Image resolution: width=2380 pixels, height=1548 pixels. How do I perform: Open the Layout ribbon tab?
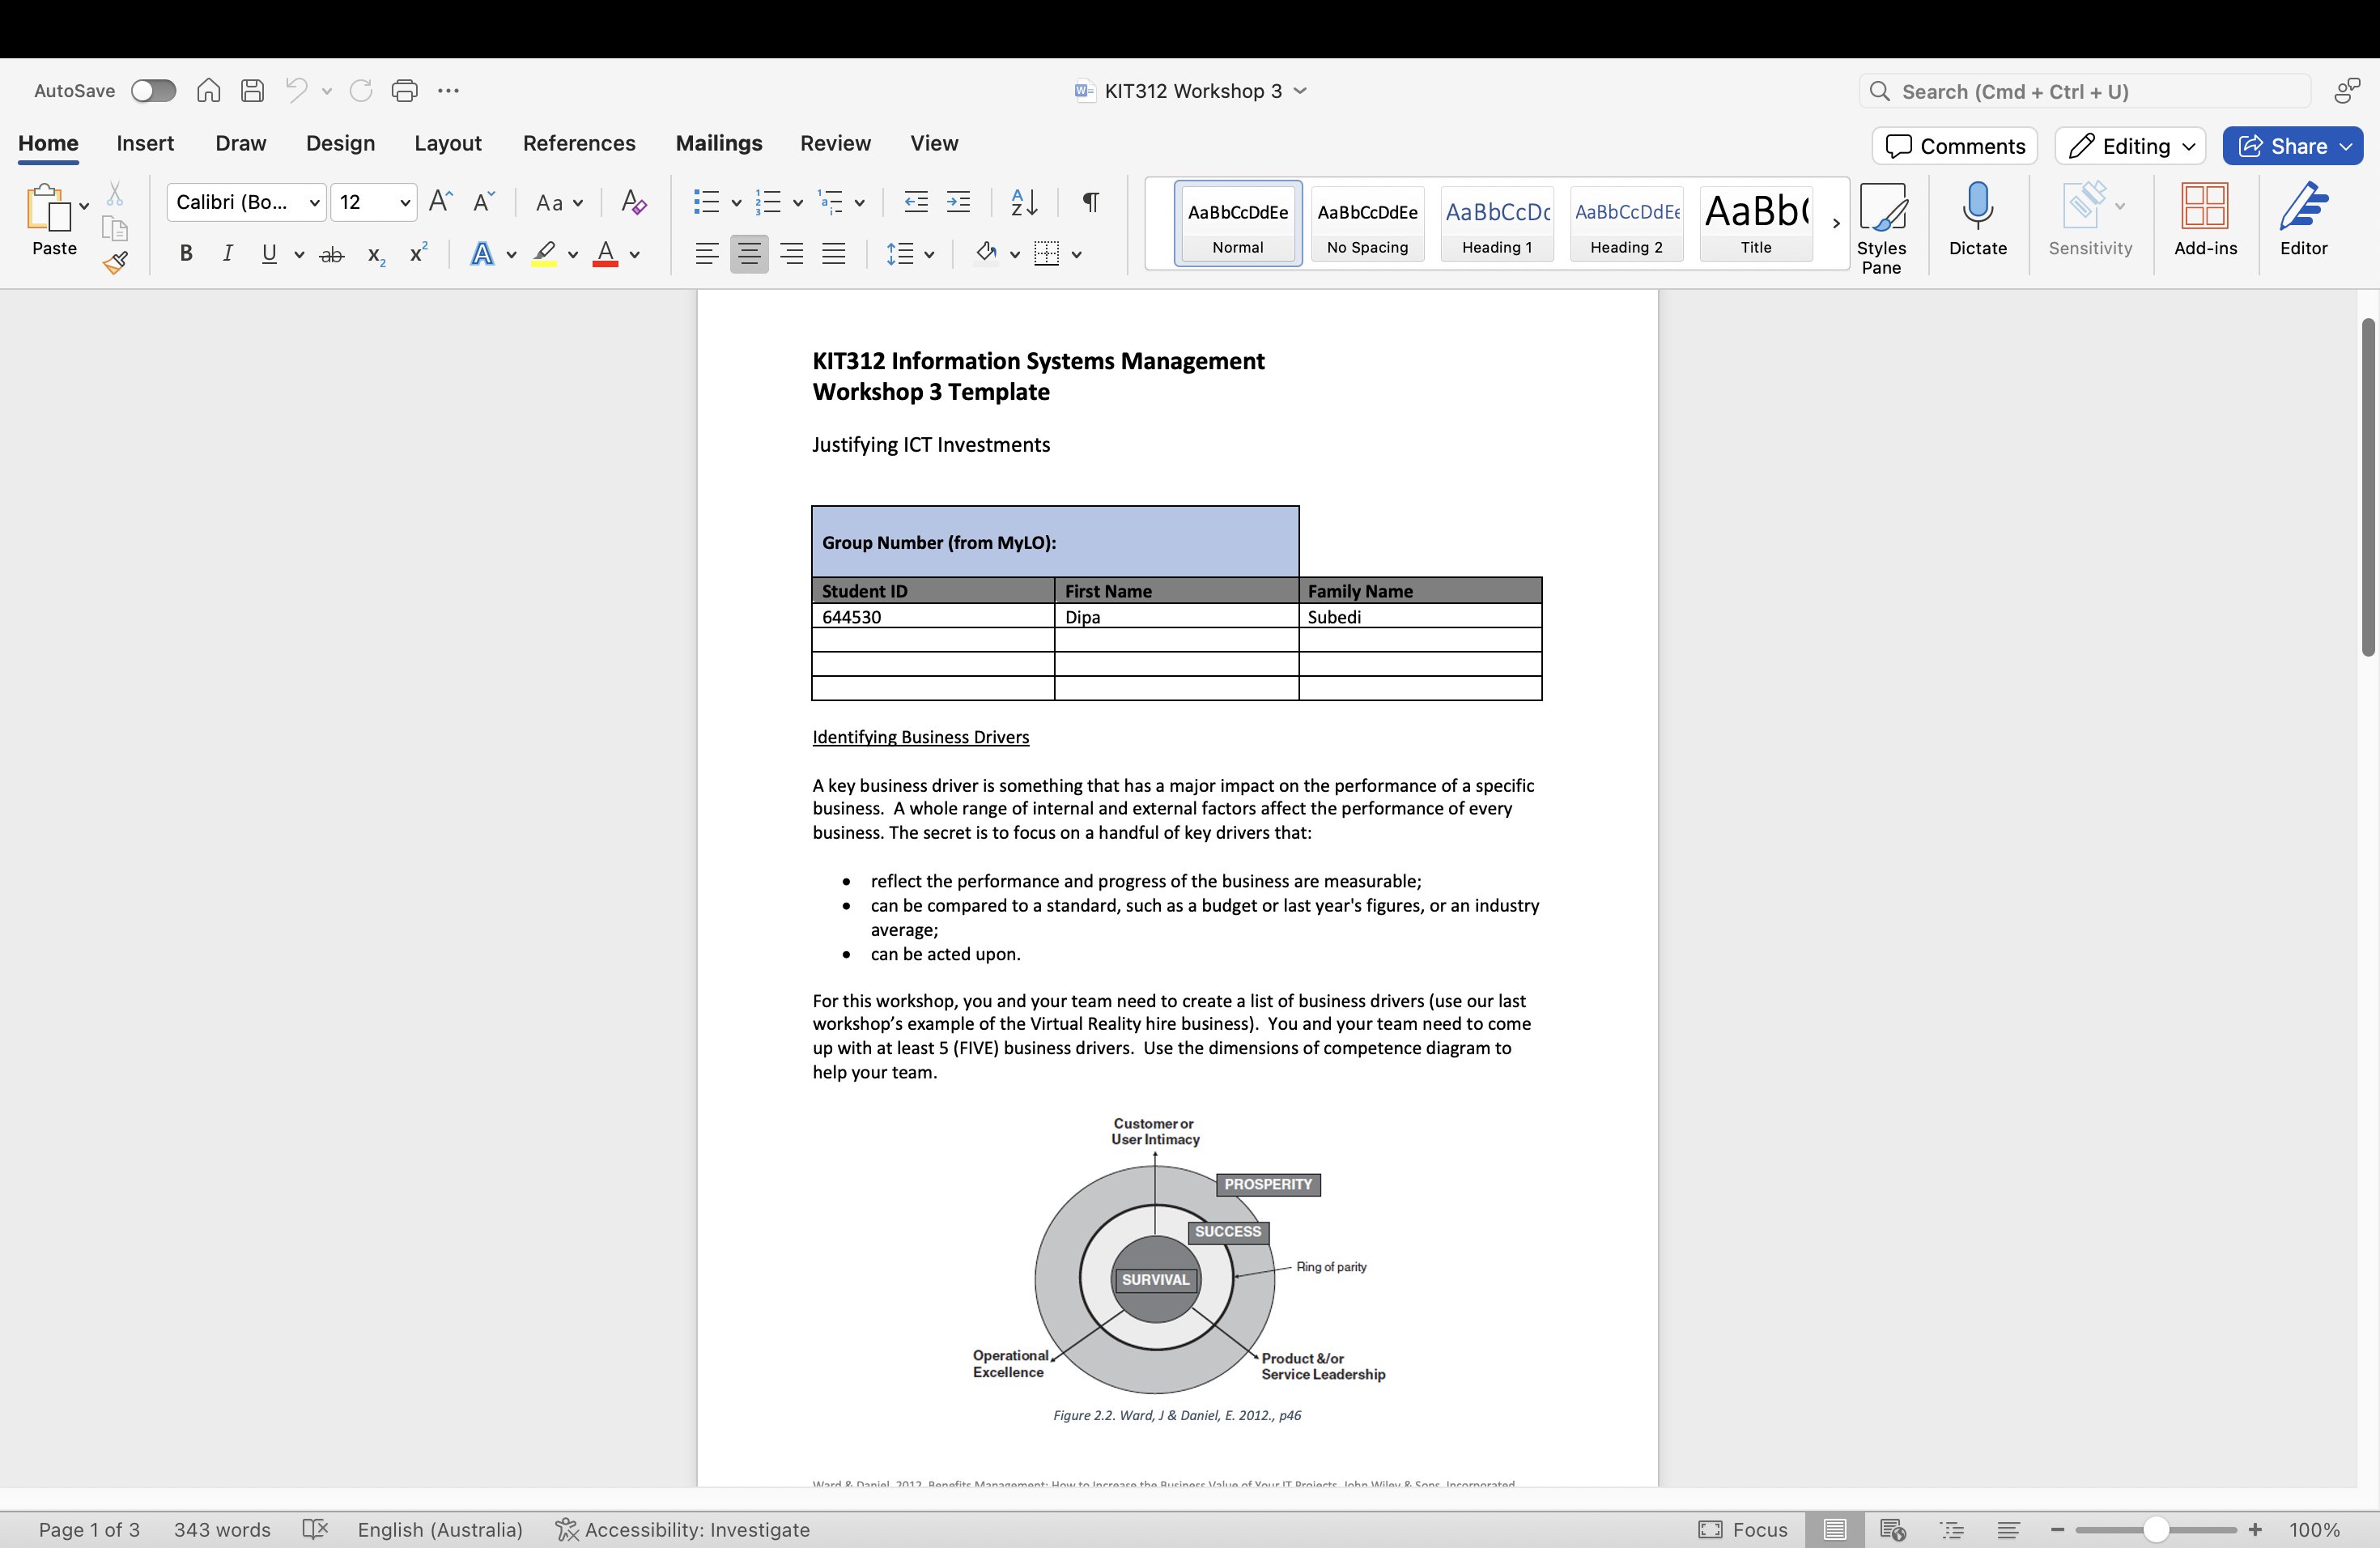pyautogui.click(x=447, y=143)
